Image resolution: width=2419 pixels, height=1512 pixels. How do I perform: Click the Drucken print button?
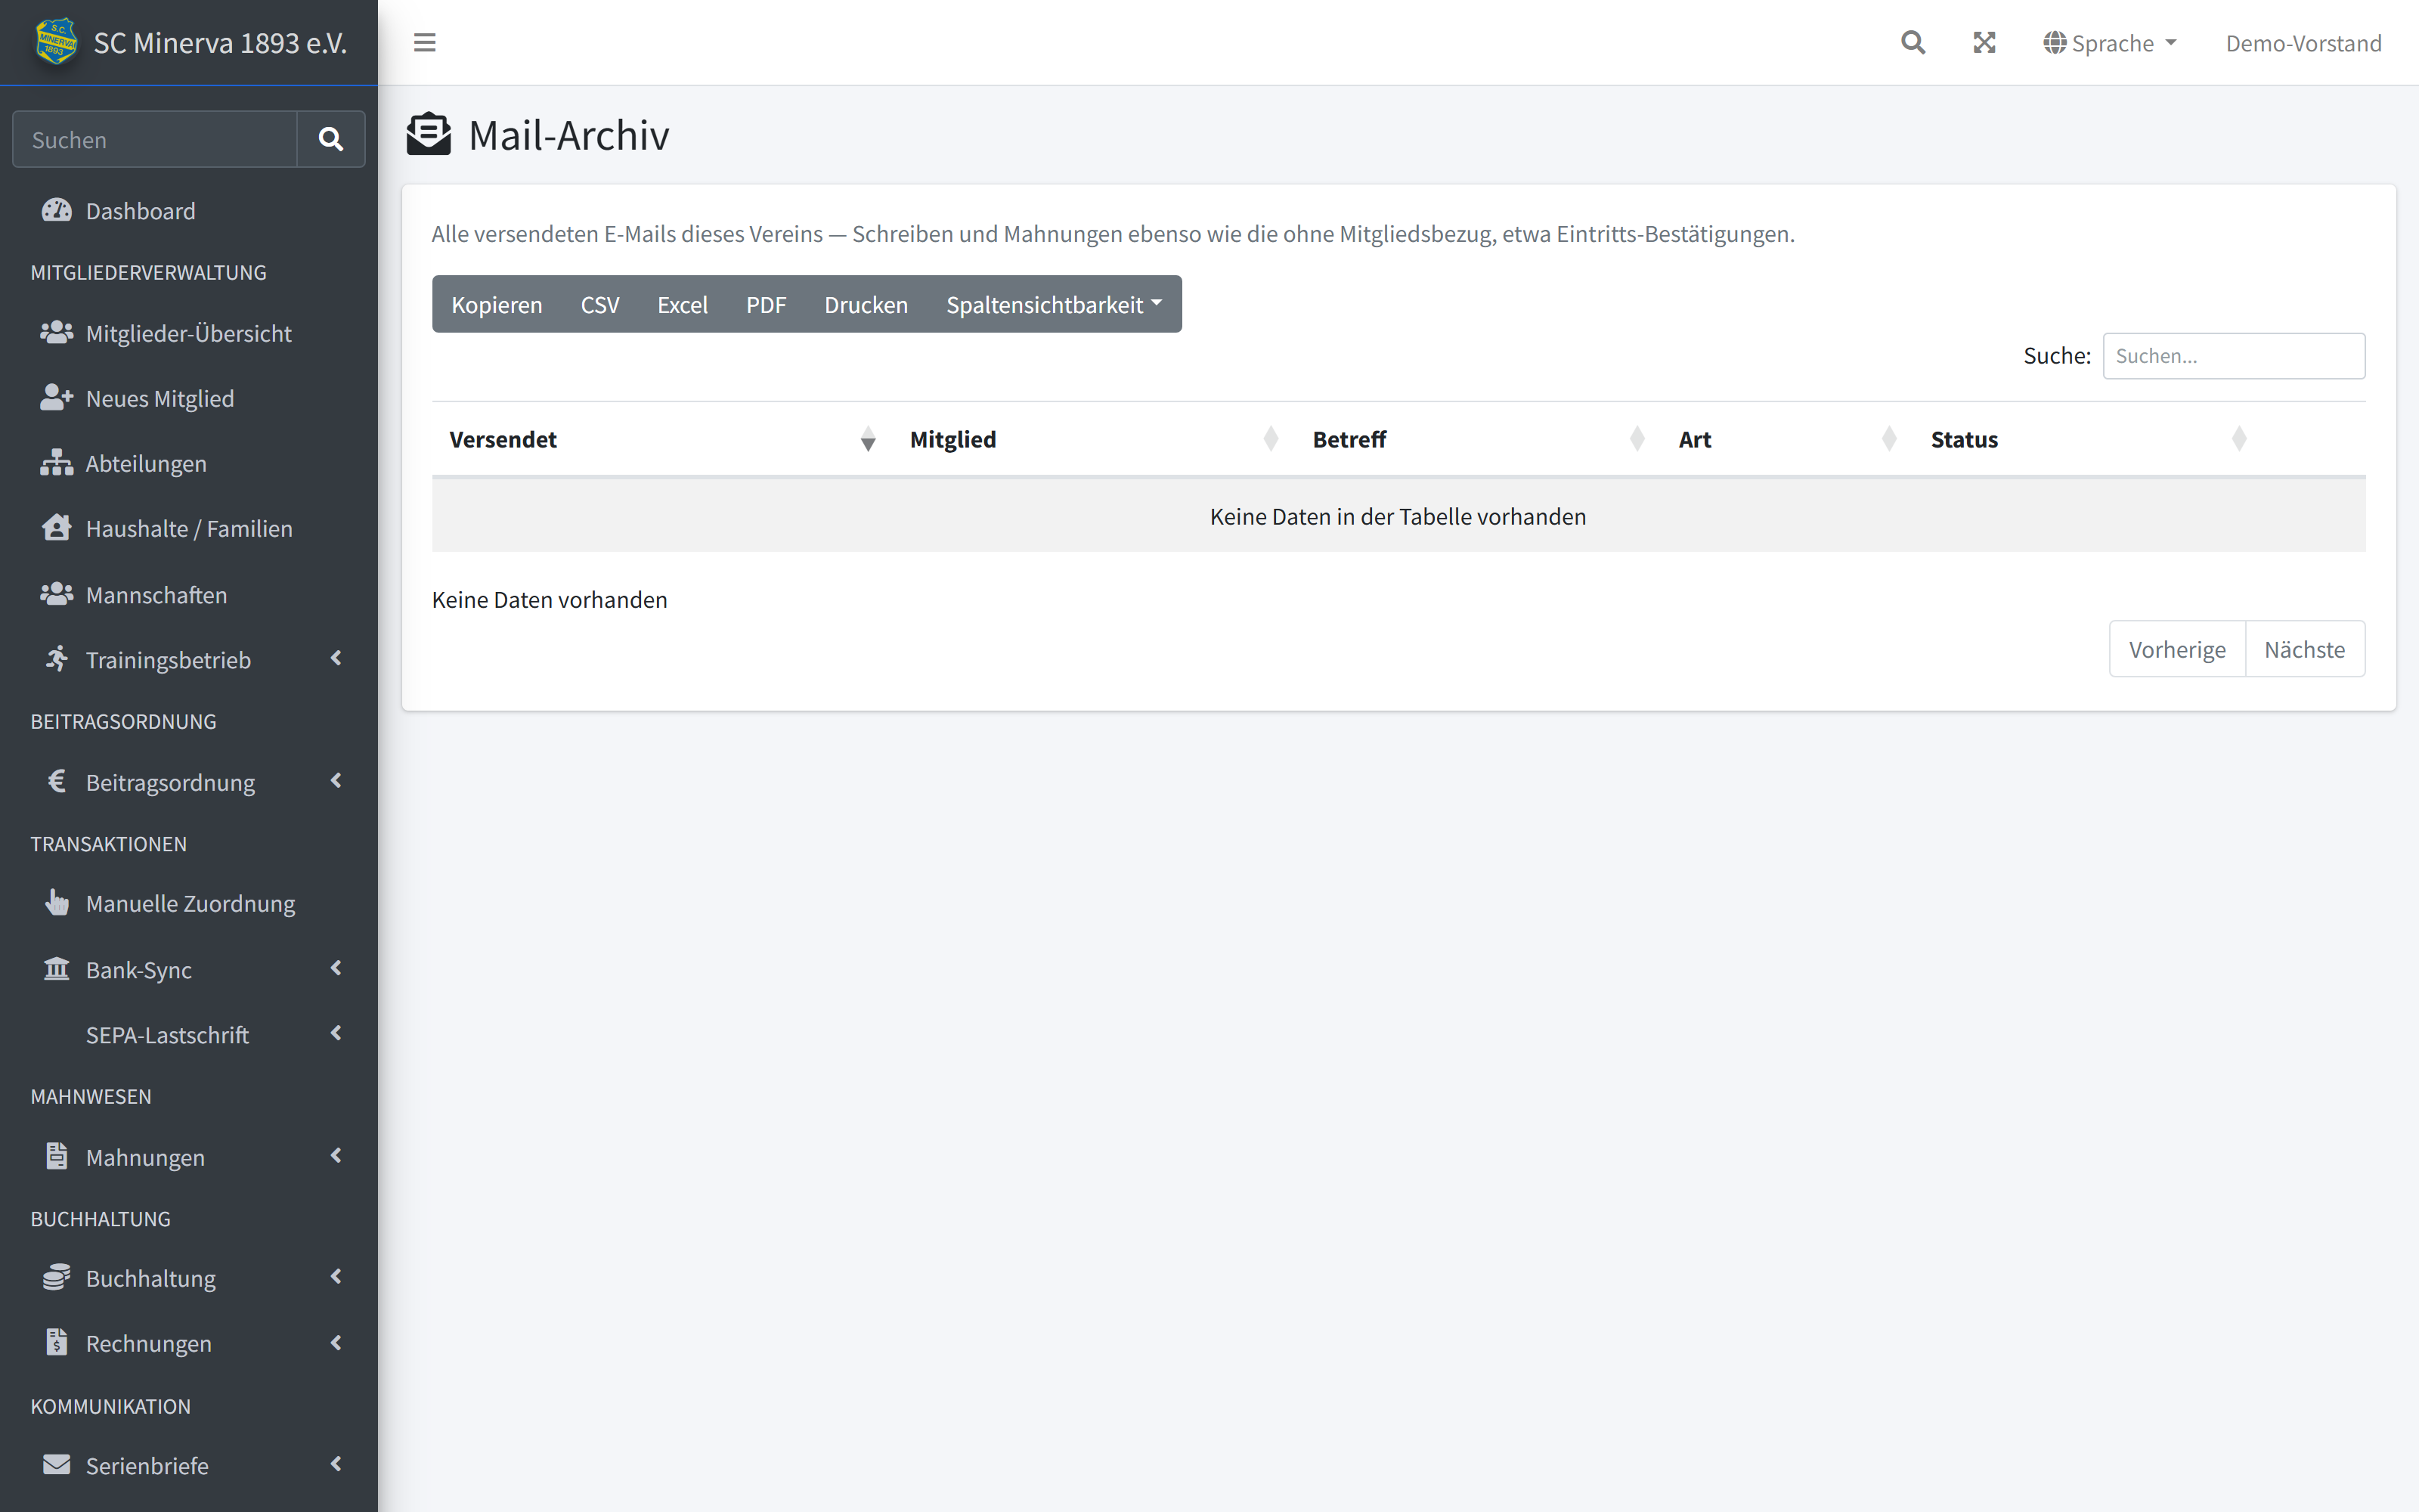click(x=866, y=304)
